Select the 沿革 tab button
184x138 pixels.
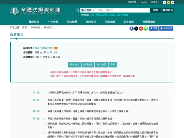pos(112,65)
